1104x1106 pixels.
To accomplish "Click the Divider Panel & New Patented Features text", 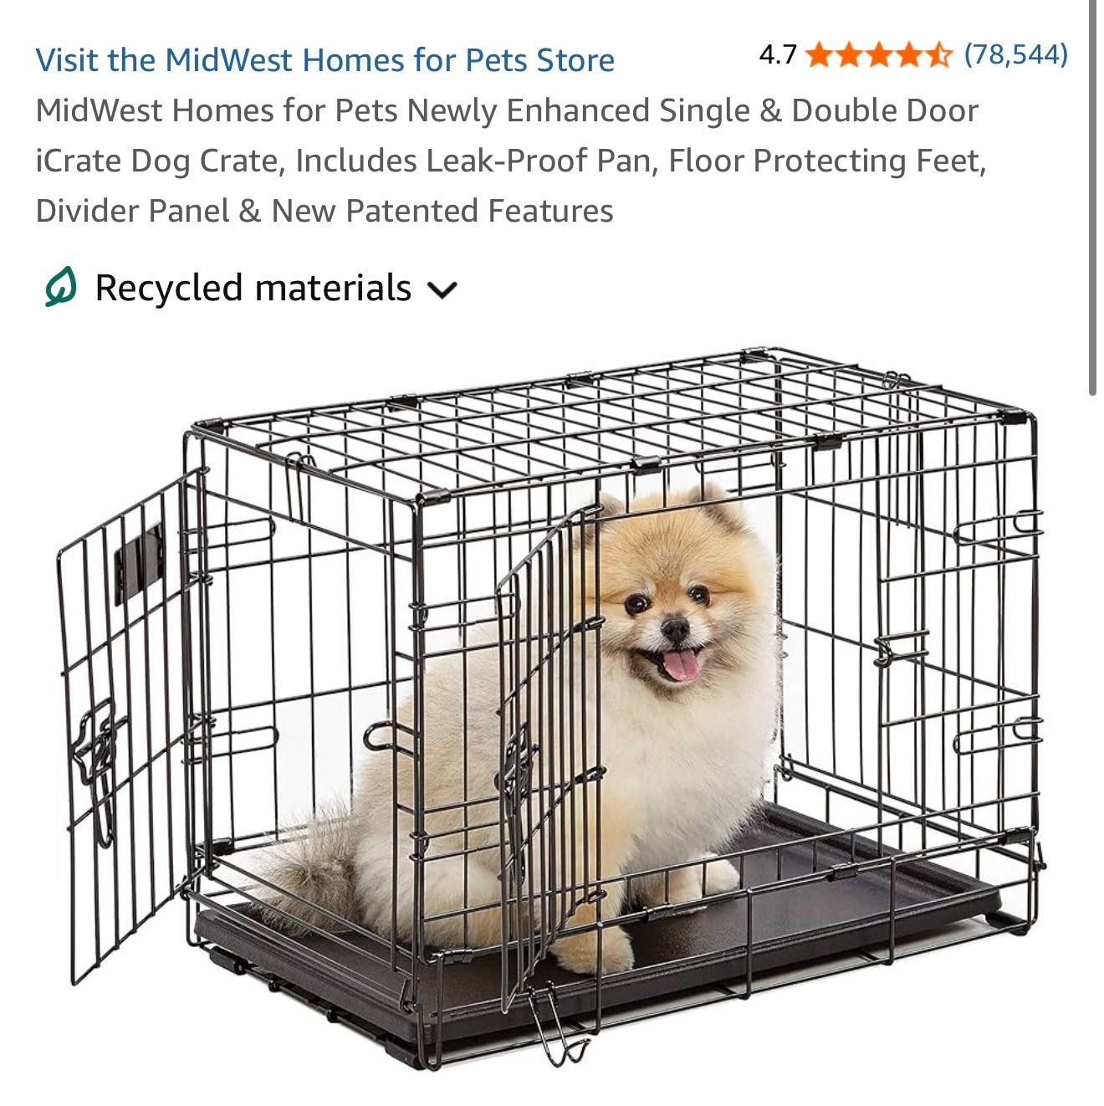I will coord(325,211).
